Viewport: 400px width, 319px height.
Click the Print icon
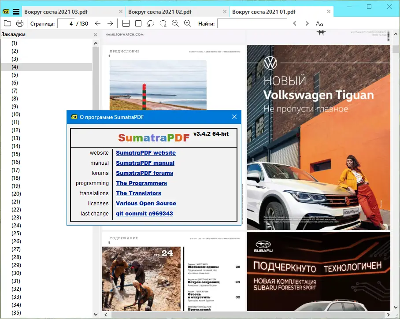tap(20, 23)
